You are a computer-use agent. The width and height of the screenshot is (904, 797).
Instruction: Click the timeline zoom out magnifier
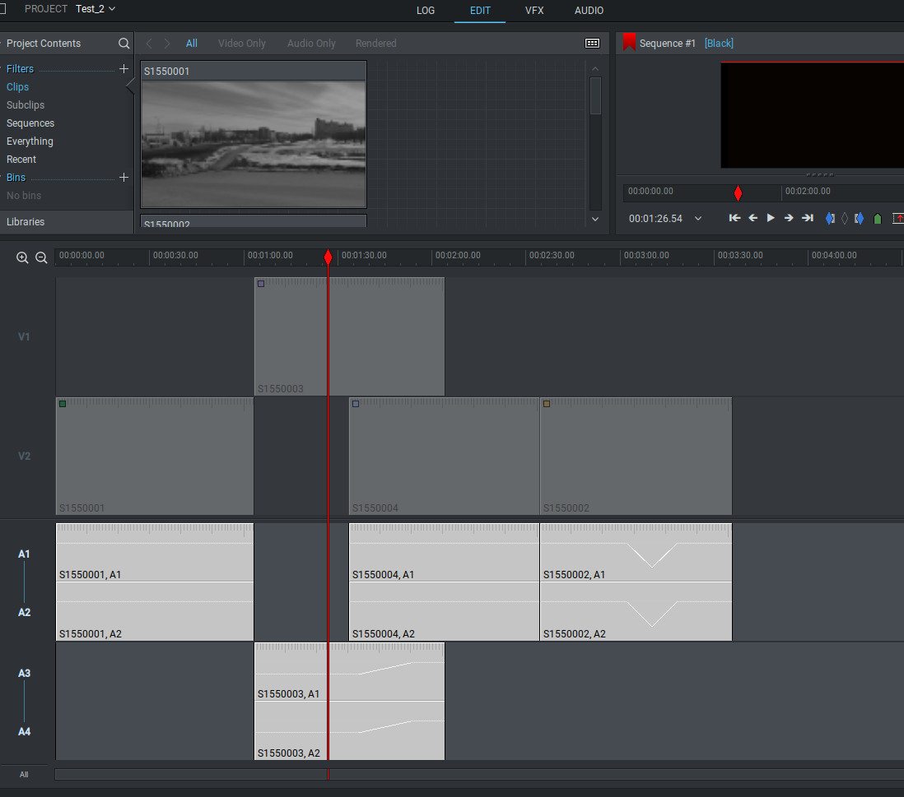click(x=41, y=257)
